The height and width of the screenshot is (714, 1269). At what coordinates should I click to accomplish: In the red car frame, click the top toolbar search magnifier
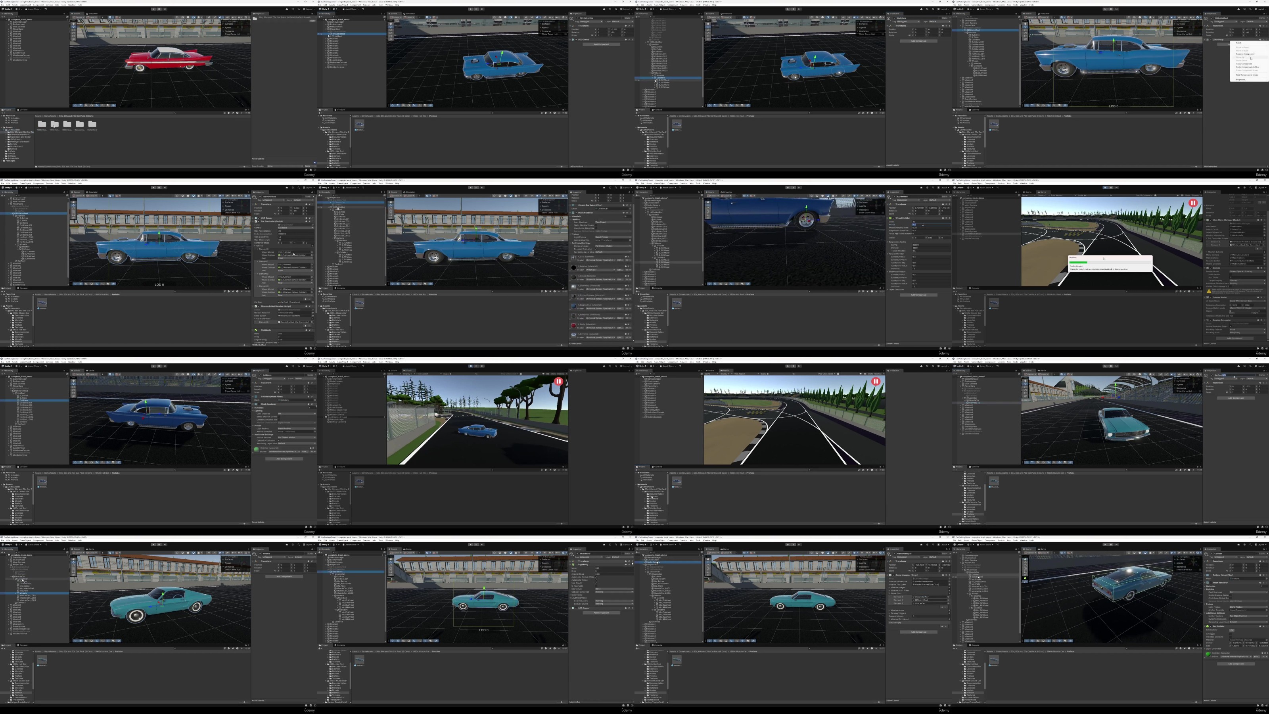point(299,9)
